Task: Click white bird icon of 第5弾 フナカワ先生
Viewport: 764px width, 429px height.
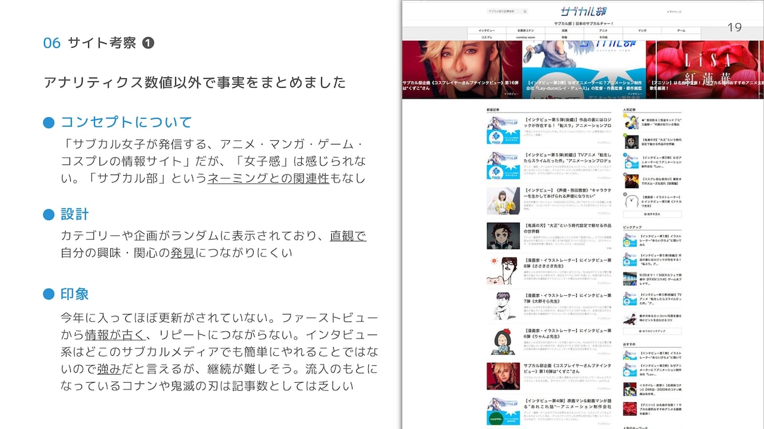Action: pyautogui.click(x=631, y=200)
